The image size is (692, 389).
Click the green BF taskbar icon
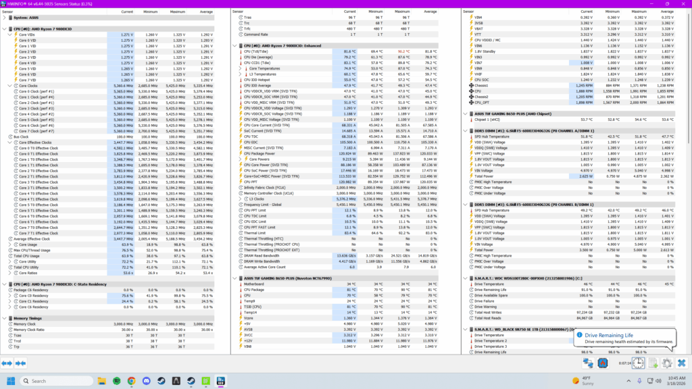pyautogui.click(x=206, y=381)
